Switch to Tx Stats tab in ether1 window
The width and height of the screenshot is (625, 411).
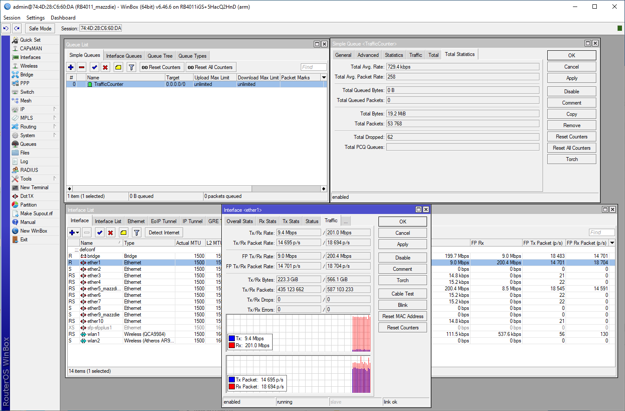(291, 221)
